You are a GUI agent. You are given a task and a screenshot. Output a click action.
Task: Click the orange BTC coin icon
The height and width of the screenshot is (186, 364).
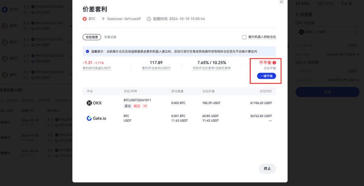click(84, 19)
